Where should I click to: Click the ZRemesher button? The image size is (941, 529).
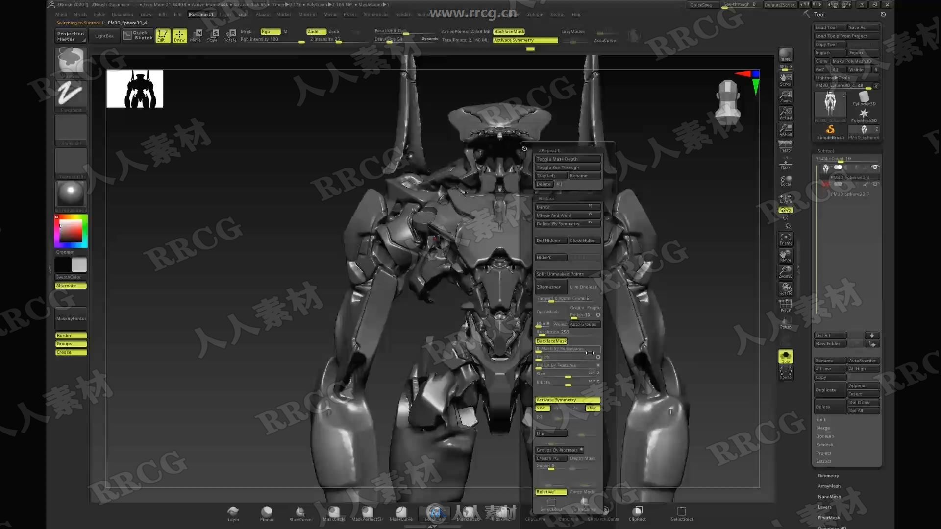(x=551, y=287)
